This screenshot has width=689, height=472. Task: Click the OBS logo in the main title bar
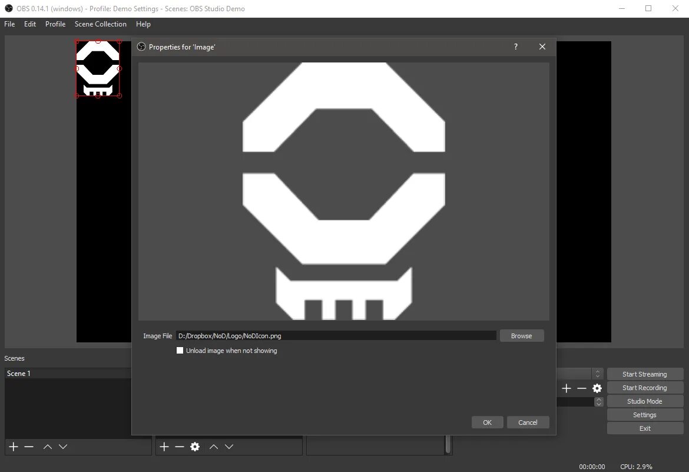(x=8, y=8)
